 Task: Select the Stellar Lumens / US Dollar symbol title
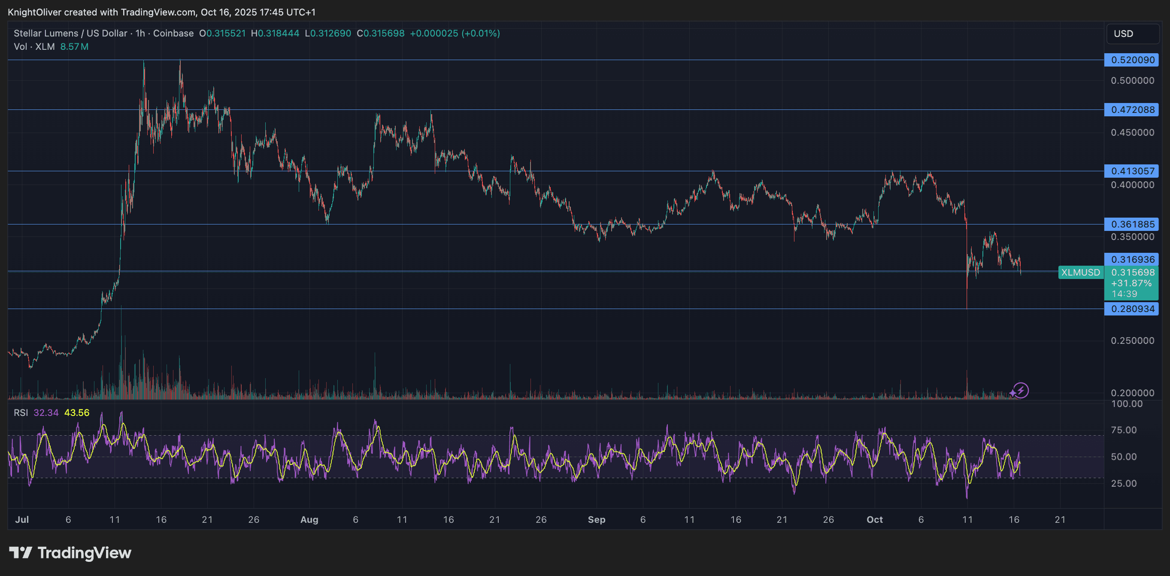point(70,33)
